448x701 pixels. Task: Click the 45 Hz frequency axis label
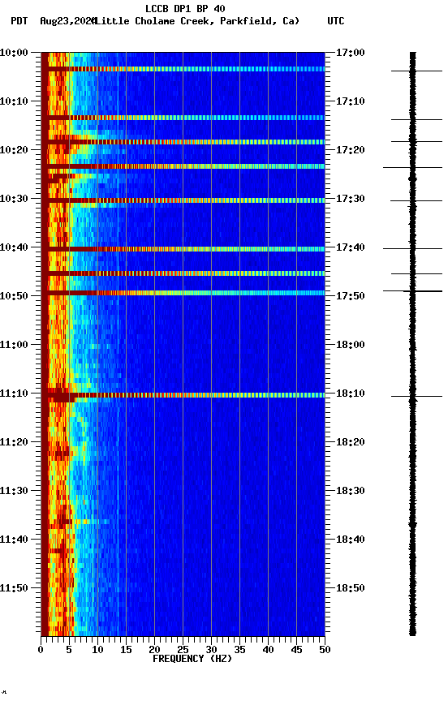click(x=296, y=650)
